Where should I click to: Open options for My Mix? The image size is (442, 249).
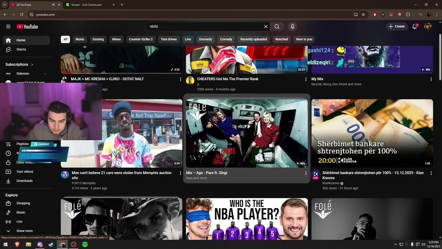431,80
